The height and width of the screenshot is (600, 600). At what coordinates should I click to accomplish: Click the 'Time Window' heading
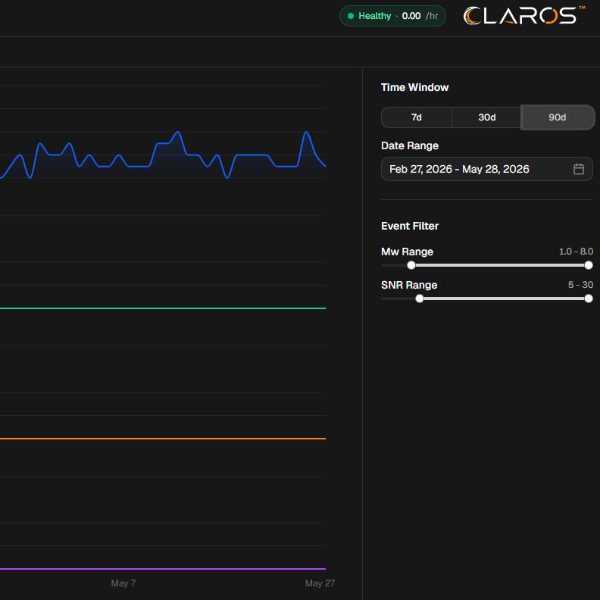[x=415, y=87]
